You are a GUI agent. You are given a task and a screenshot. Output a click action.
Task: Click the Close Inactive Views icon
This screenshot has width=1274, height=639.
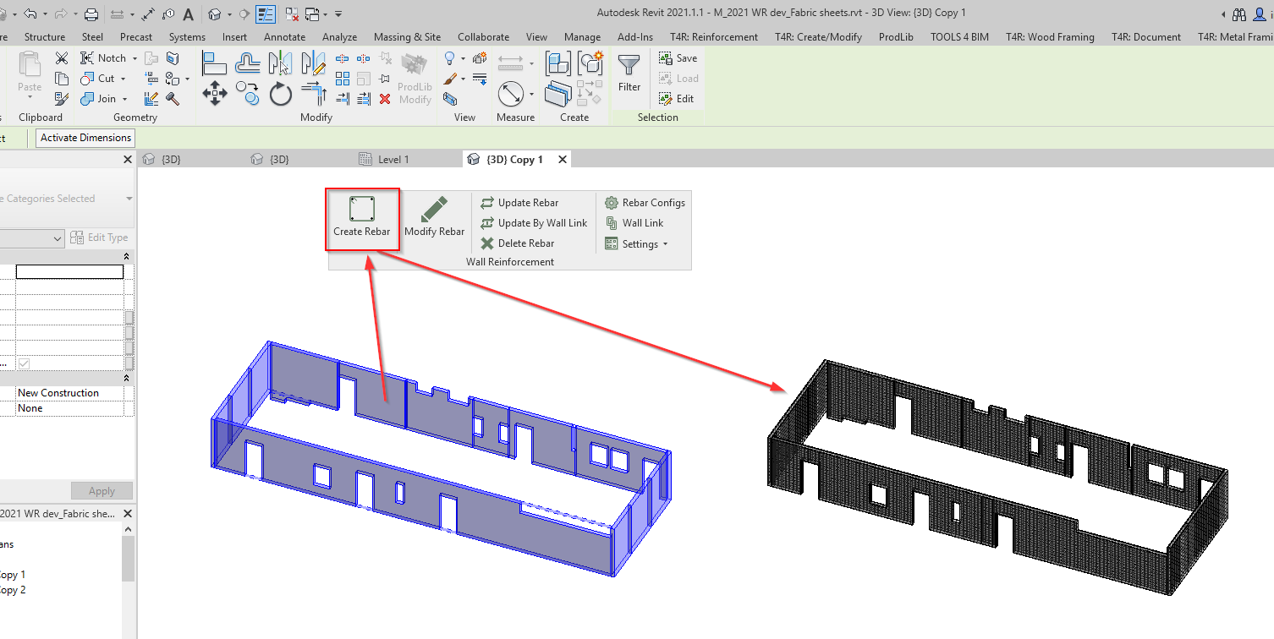[291, 14]
